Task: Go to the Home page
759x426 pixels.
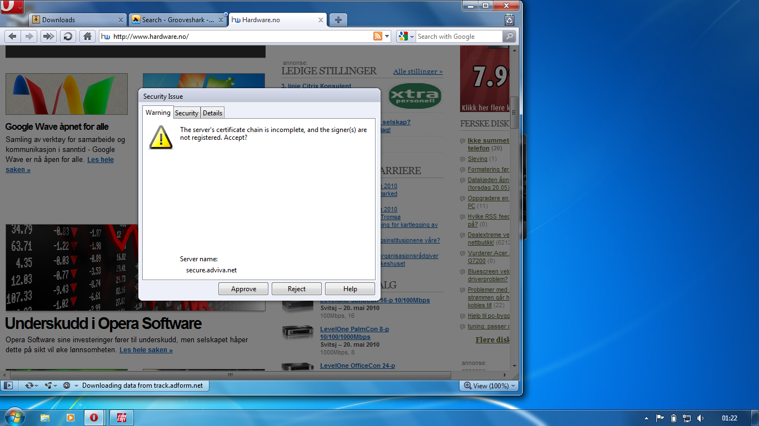Action: pyautogui.click(x=87, y=36)
